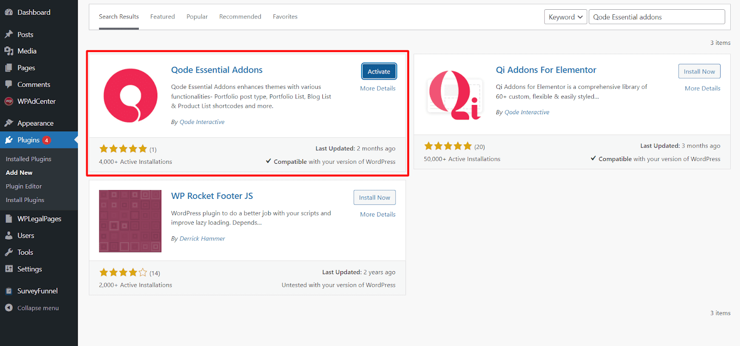Screen dimensions: 740x346
Task: Click the Users person icon
Action: (x=9, y=235)
